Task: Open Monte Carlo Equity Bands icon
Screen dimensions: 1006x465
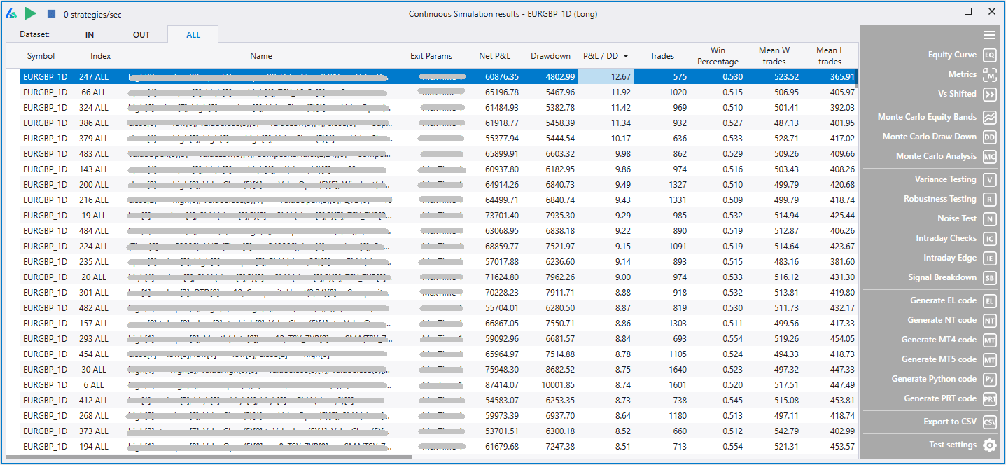Action: point(989,117)
